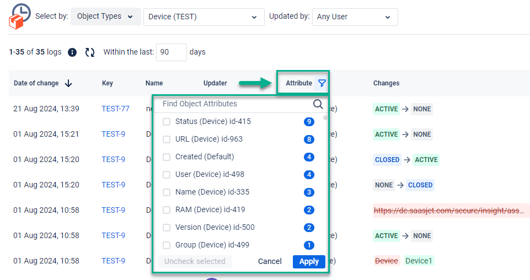Sort by Date of change arrow
Viewport: 530px width, 280px height.
(68, 83)
